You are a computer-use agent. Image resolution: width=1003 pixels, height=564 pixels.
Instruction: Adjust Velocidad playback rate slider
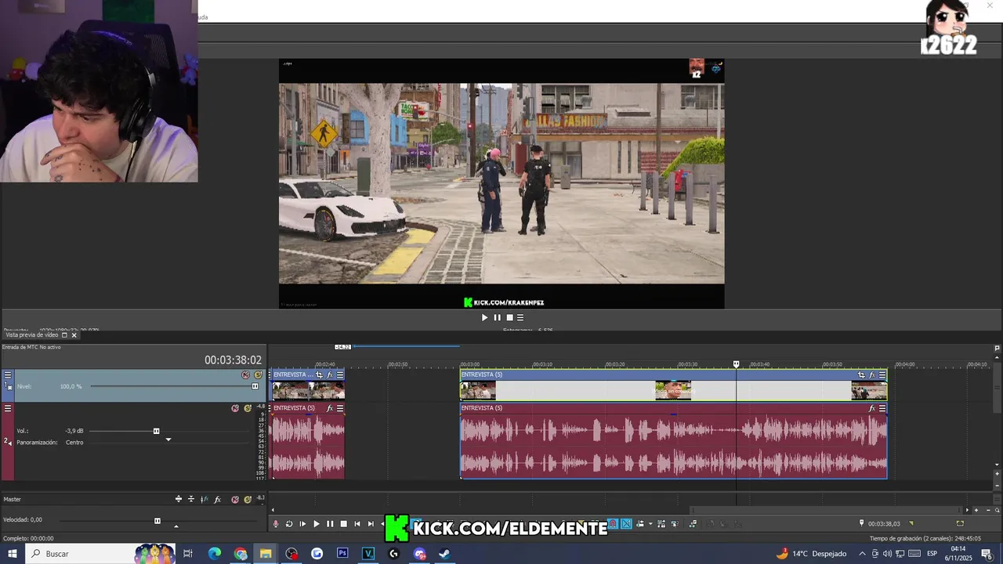(158, 521)
